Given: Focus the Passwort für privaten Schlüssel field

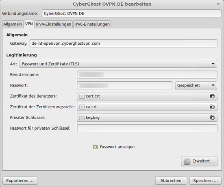Looking at the screenshot, I should click(x=147, y=128).
